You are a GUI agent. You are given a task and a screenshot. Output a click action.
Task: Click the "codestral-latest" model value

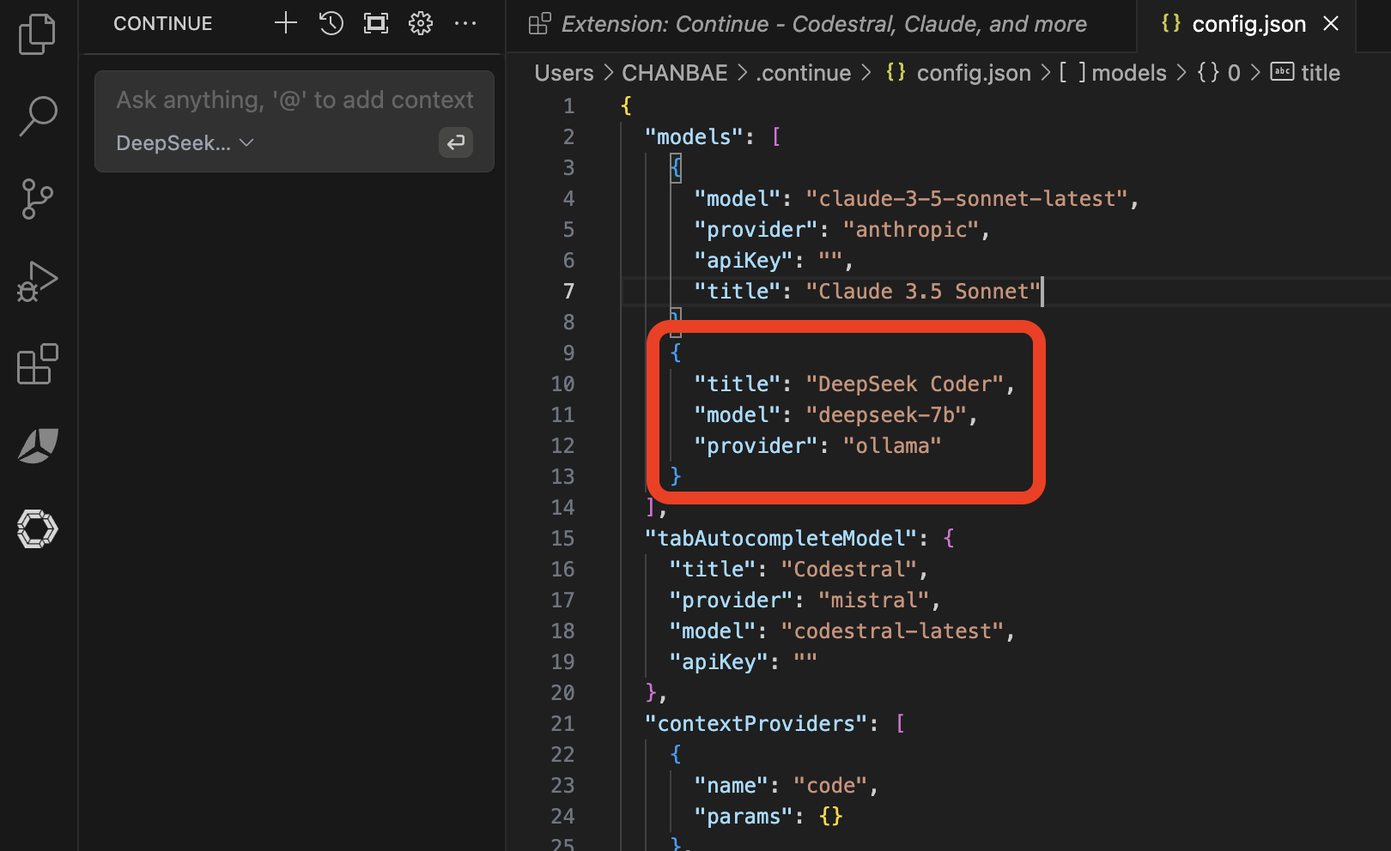point(892,631)
